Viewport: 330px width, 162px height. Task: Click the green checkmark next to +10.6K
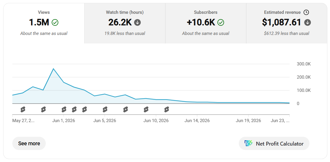tap(221, 23)
